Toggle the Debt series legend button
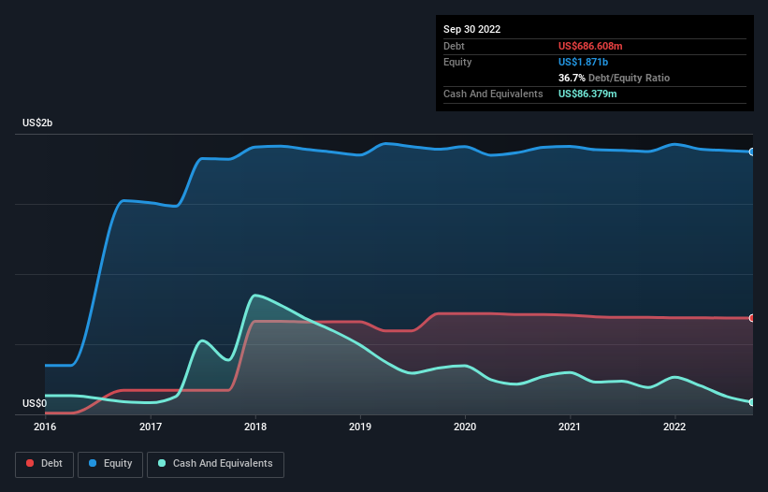Screen dimensions: 768x492 click(x=45, y=464)
